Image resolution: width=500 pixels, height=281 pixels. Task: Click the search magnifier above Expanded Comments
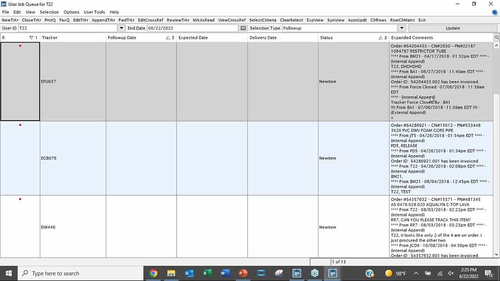[x=496, y=37]
